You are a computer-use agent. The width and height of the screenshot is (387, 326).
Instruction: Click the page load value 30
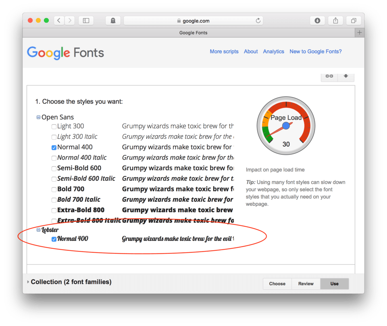pos(286,144)
